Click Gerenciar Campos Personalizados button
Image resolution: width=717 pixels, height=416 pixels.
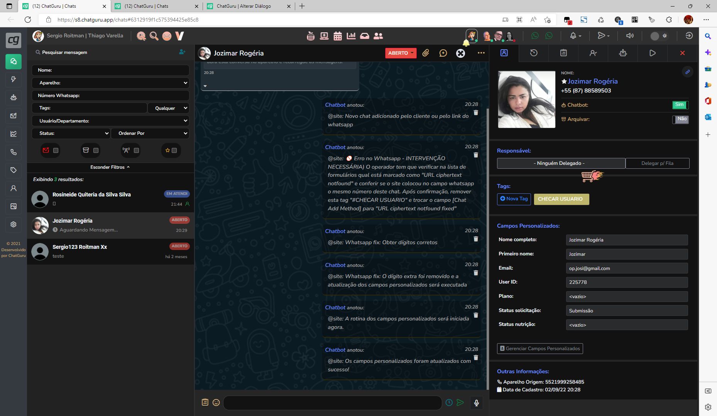pos(540,349)
